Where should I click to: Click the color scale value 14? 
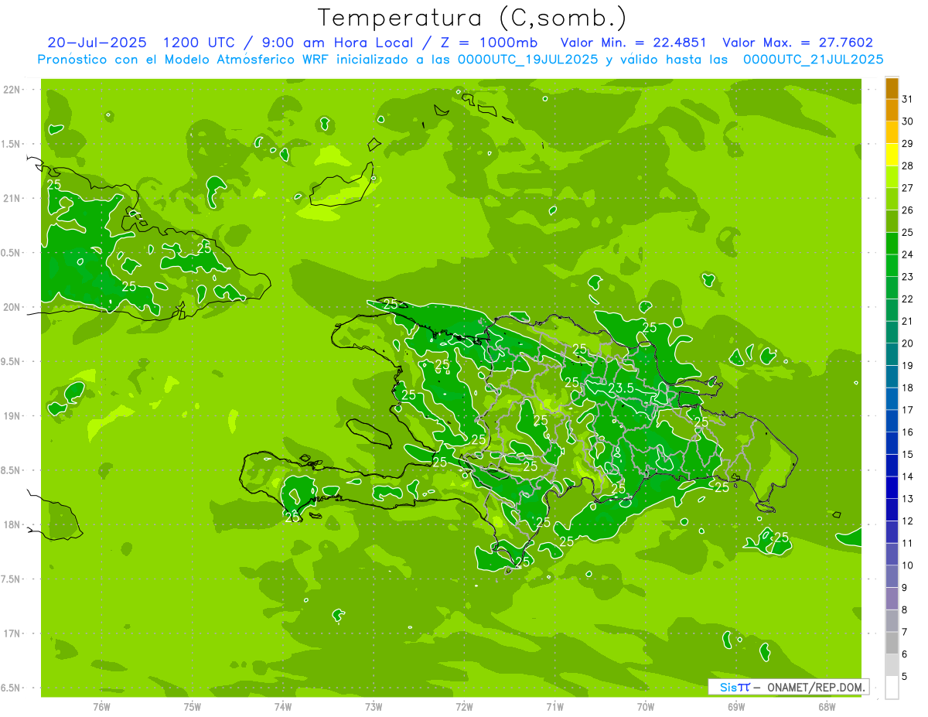pyautogui.click(x=907, y=476)
